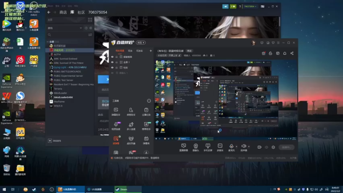Open the streamer avatar in the title bar
343x193 pixels.
point(253,43)
